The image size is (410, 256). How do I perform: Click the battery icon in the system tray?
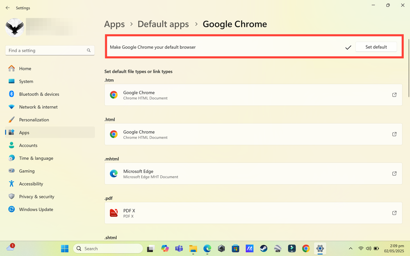376,249
